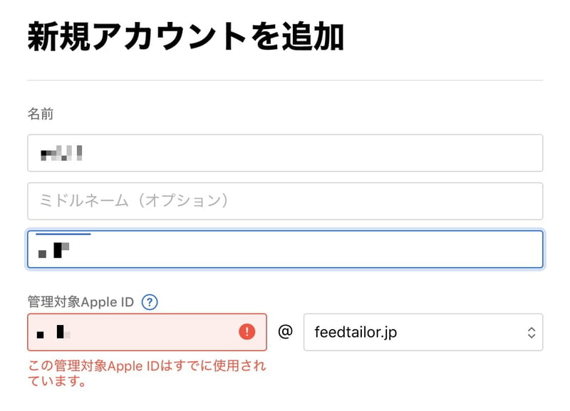The image size is (570, 411).
Task: Click the blue-outlined last name field
Action: pyautogui.click(x=285, y=249)
